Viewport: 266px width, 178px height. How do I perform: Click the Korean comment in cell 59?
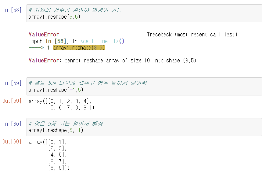click(x=88, y=83)
